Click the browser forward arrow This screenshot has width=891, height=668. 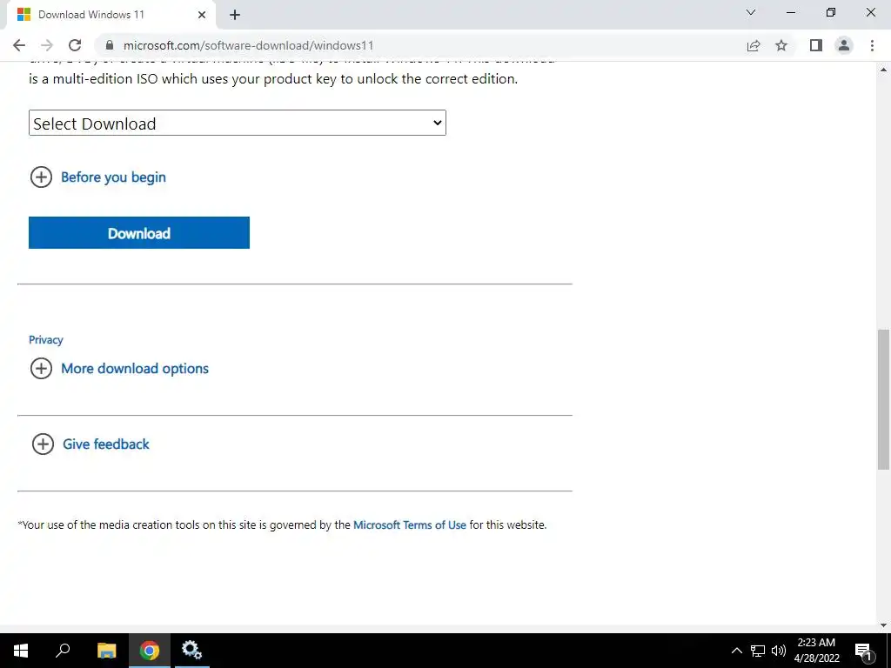pos(47,45)
